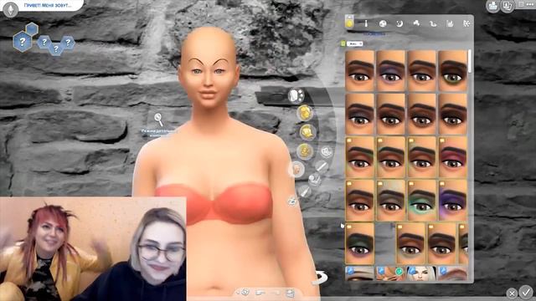The height and width of the screenshot is (301, 536).
Task: Open the large aspiration hexagon
Action: tap(23, 42)
